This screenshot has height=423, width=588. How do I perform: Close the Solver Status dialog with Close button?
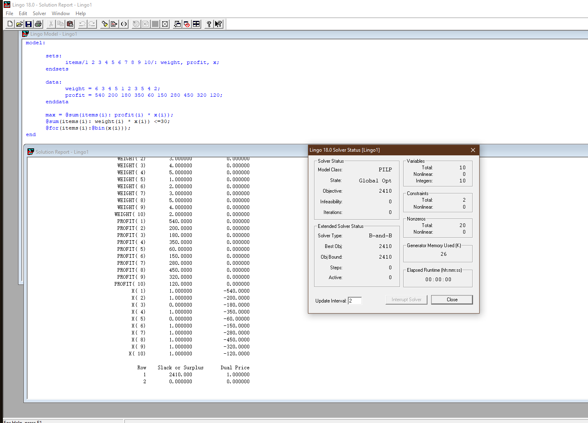(x=452, y=300)
